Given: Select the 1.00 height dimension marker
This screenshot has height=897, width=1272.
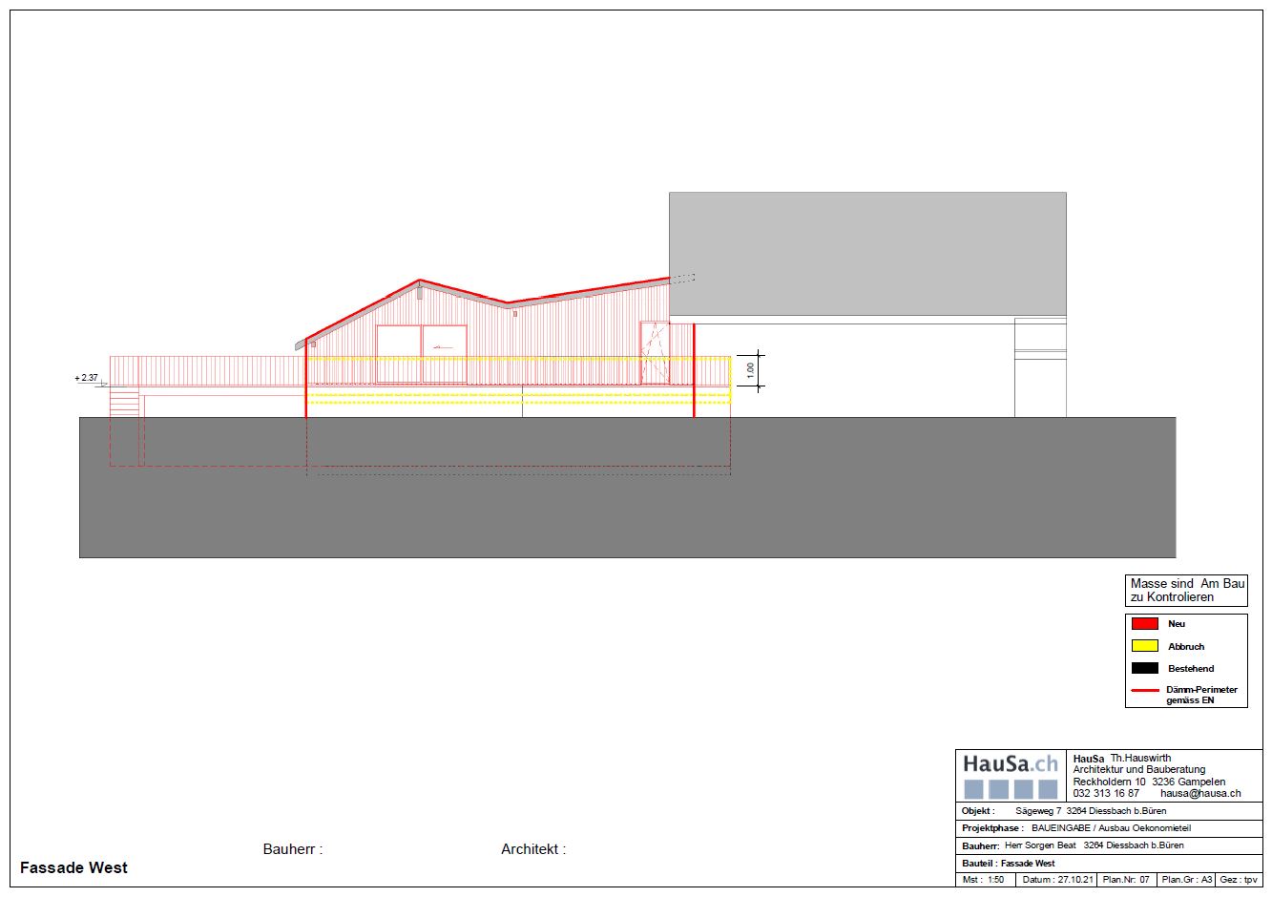Looking at the screenshot, I should (x=750, y=369).
